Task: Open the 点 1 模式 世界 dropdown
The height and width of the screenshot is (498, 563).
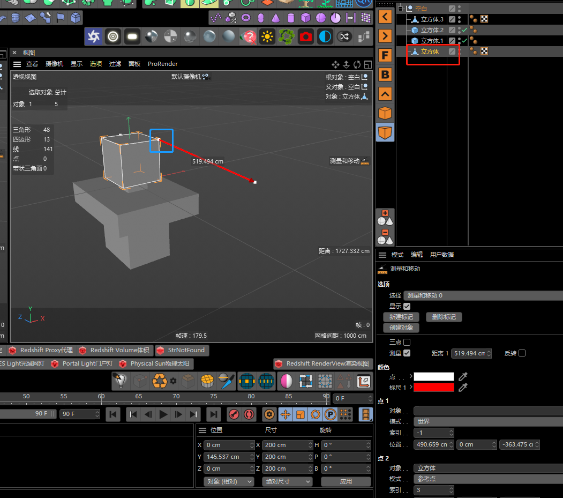Action: point(489,421)
